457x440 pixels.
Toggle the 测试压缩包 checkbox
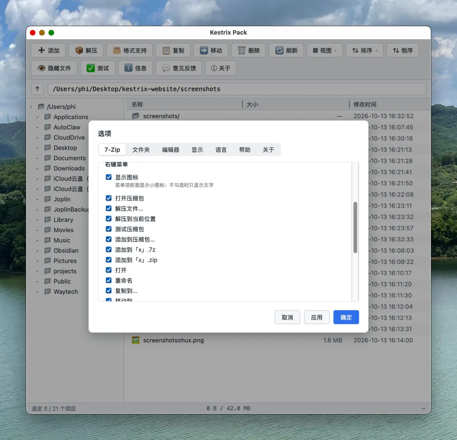[109, 229]
